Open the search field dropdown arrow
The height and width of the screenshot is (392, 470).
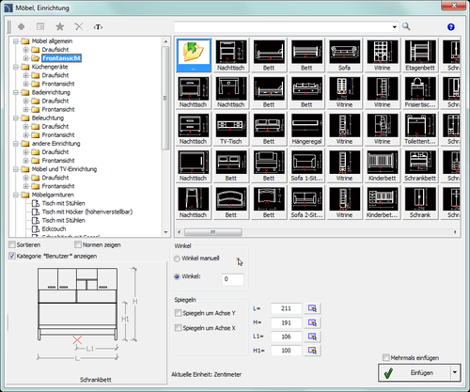(395, 27)
